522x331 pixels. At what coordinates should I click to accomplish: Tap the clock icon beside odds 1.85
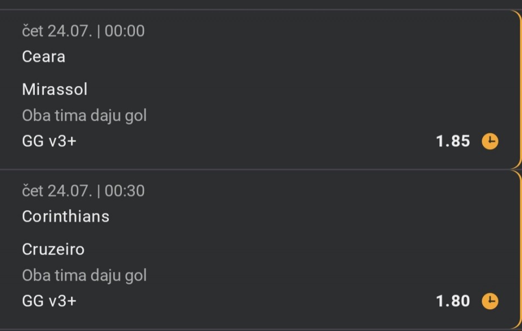(490, 142)
